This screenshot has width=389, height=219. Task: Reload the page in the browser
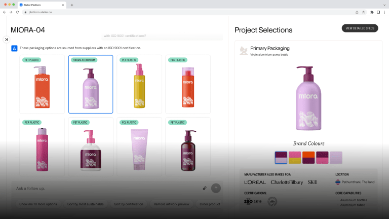[17, 12]
